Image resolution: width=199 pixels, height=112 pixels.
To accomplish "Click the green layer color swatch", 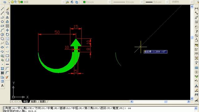I will 22,2.
